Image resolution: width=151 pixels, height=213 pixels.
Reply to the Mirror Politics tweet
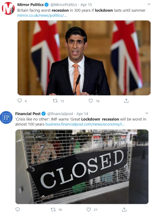(x=20, y=101)
